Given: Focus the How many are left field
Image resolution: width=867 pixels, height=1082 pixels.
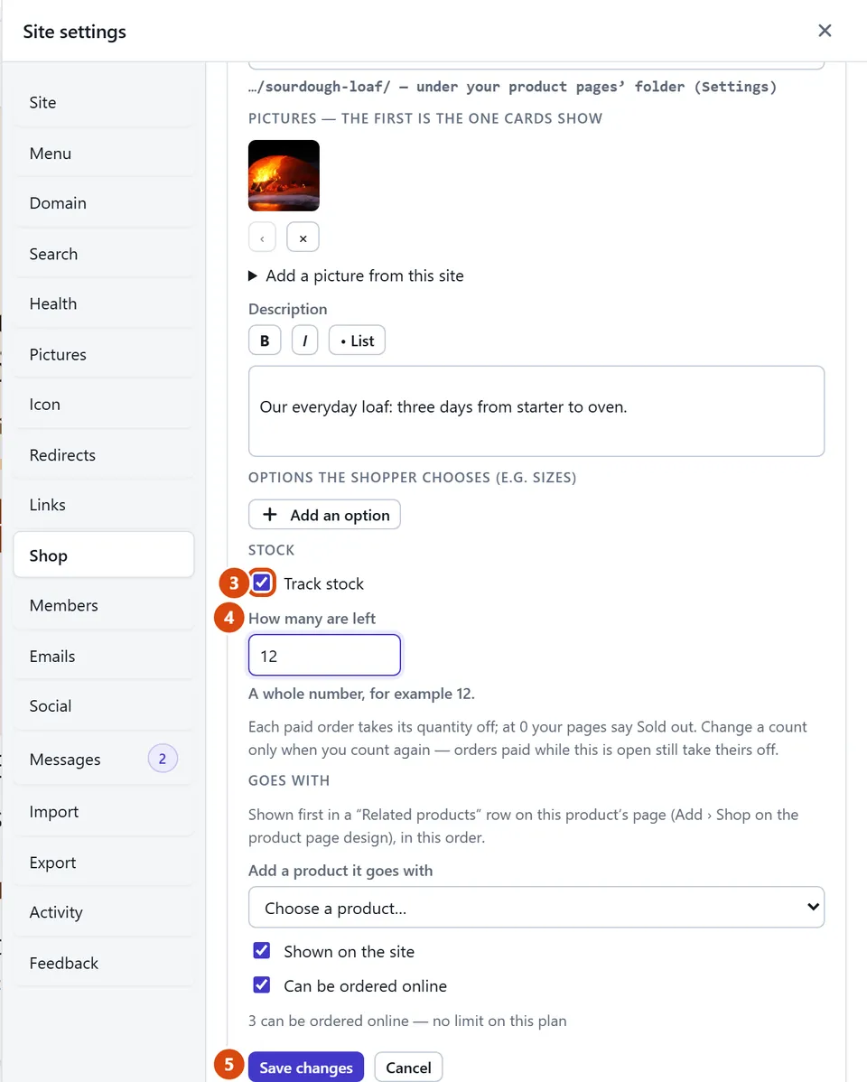Looking at the screenshot, I should coord(324,655).
